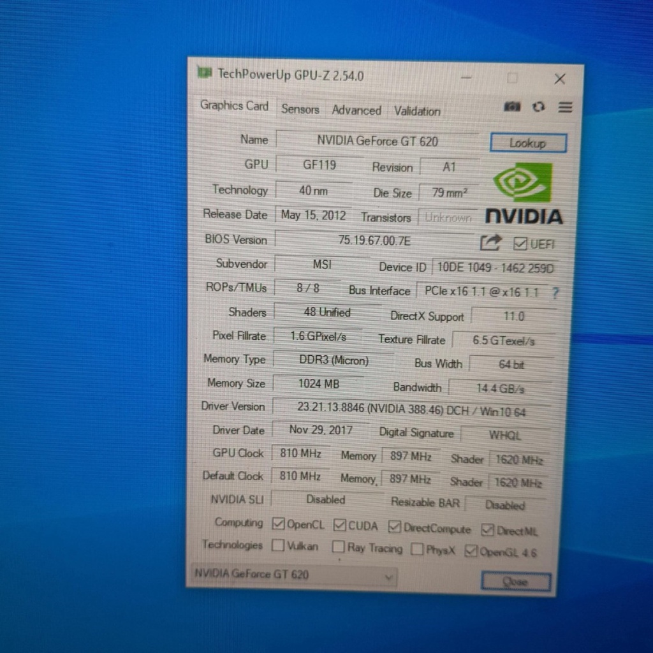Click the bus interface question mark
Screen dimensions: 653x653
tap(555, 293)
